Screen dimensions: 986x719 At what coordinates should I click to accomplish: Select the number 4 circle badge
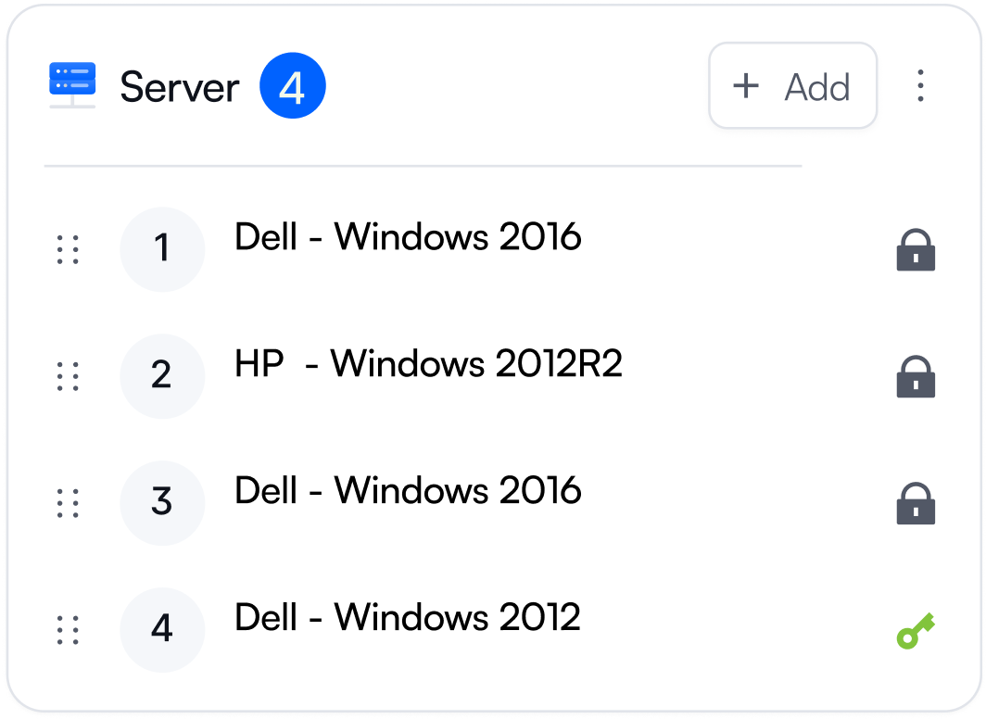162,630
